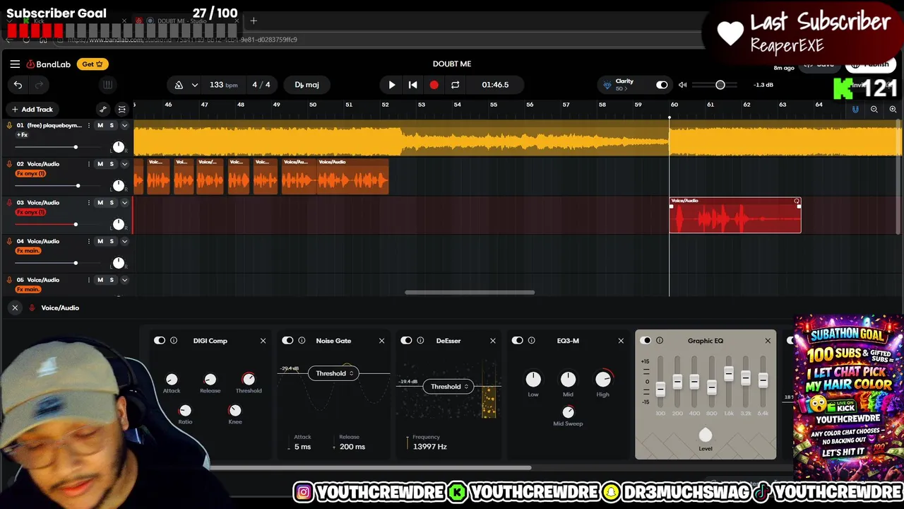The width and height of the screenshot is (904, 509).
Task: Expand track 01 with chevron
Action: [124, 125]
